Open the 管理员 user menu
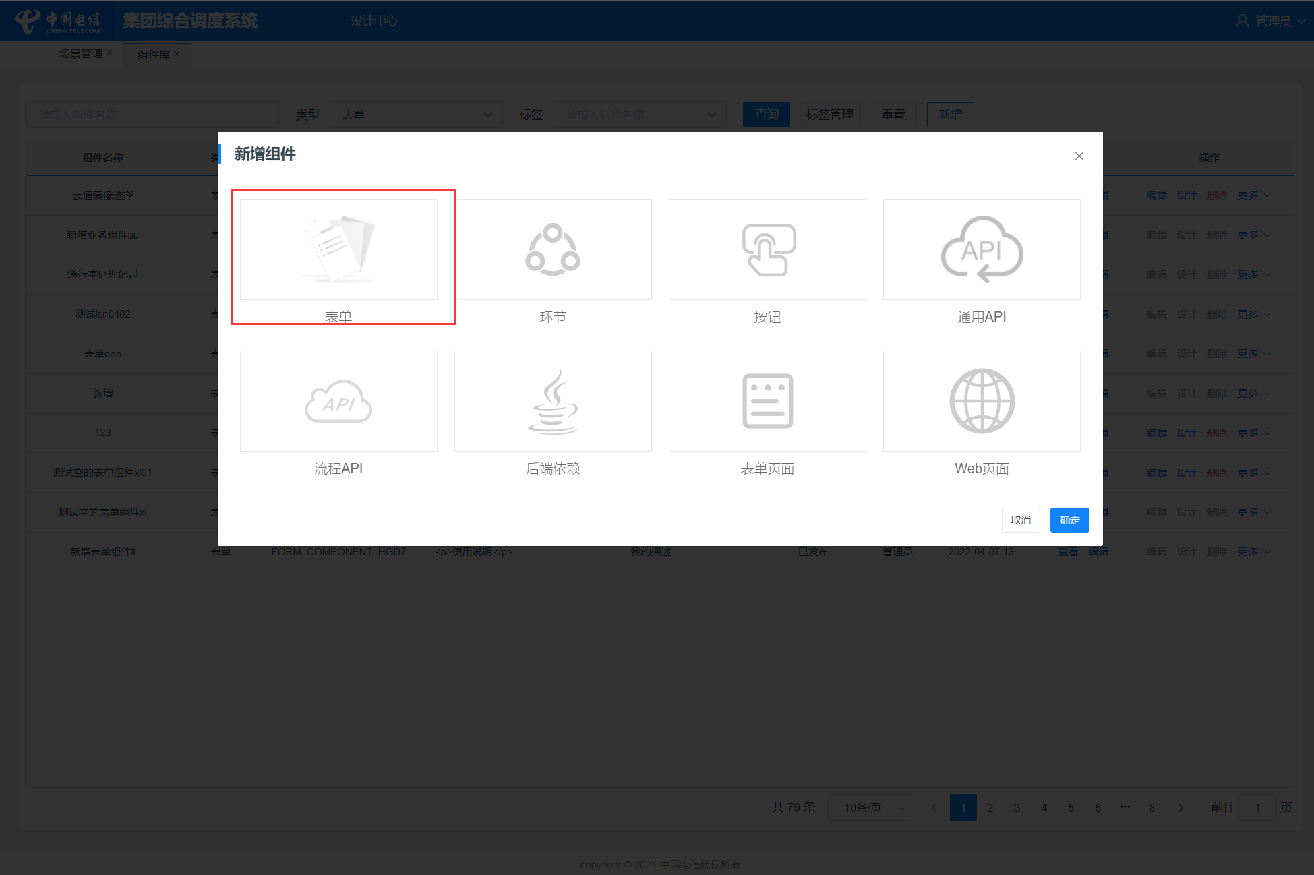This screenshot has height=875, width=1314. (x=1272, y=21)
